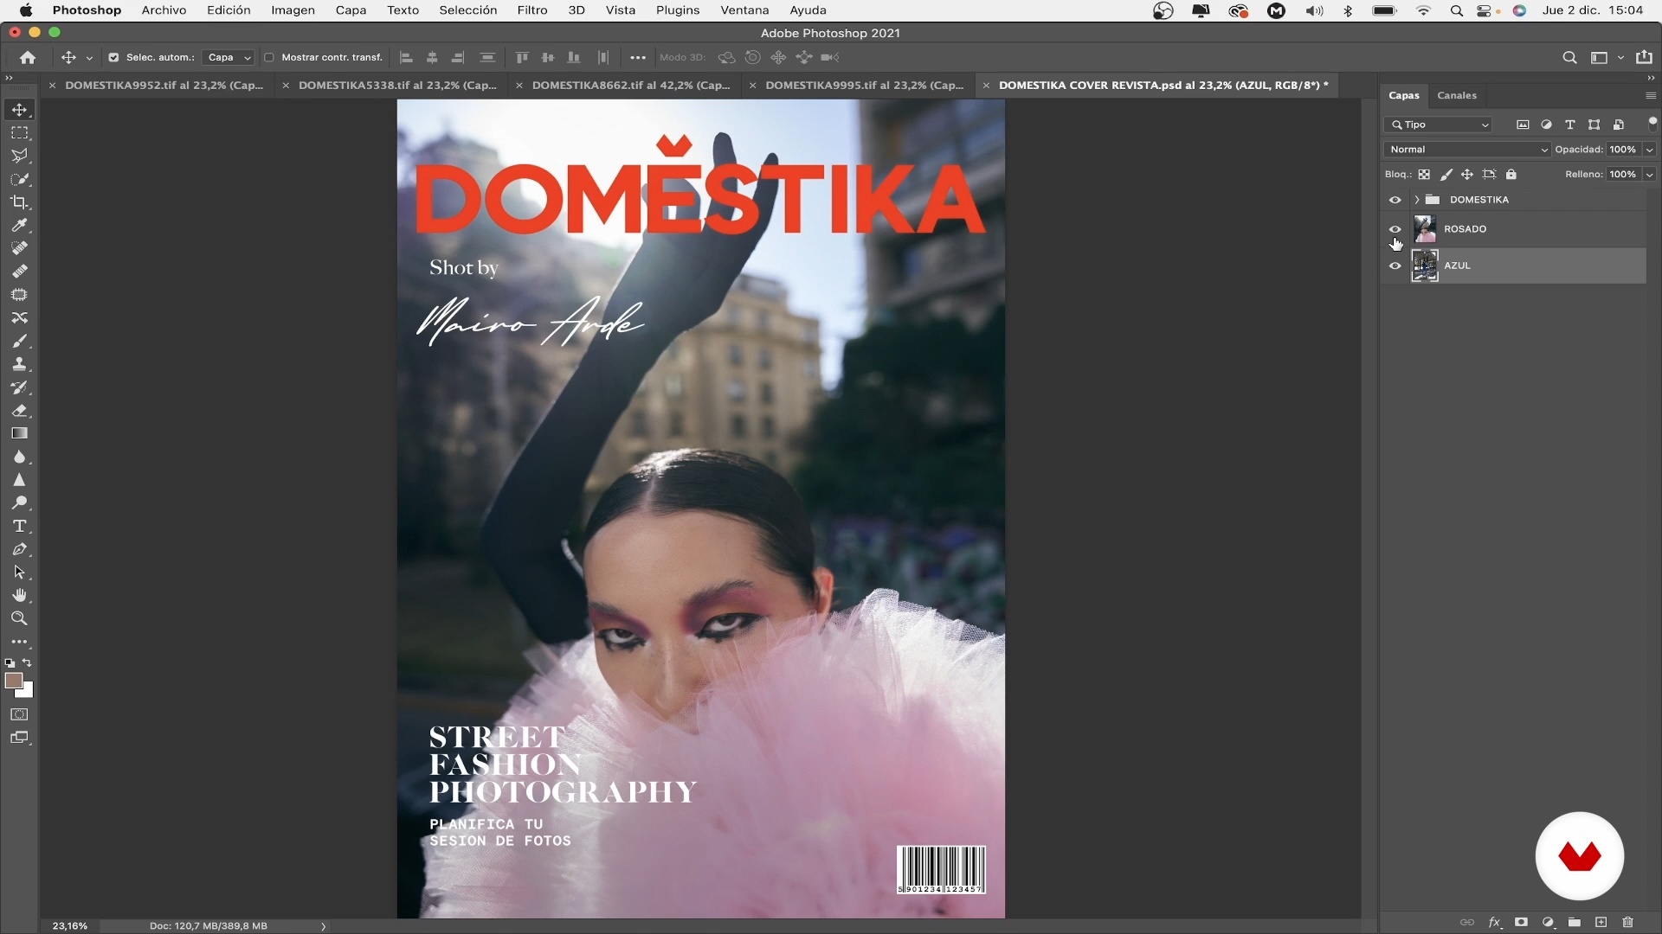Click the zoom percentage field 23,16%
This screenshot has width=1662, height=934.
[70, 926]
